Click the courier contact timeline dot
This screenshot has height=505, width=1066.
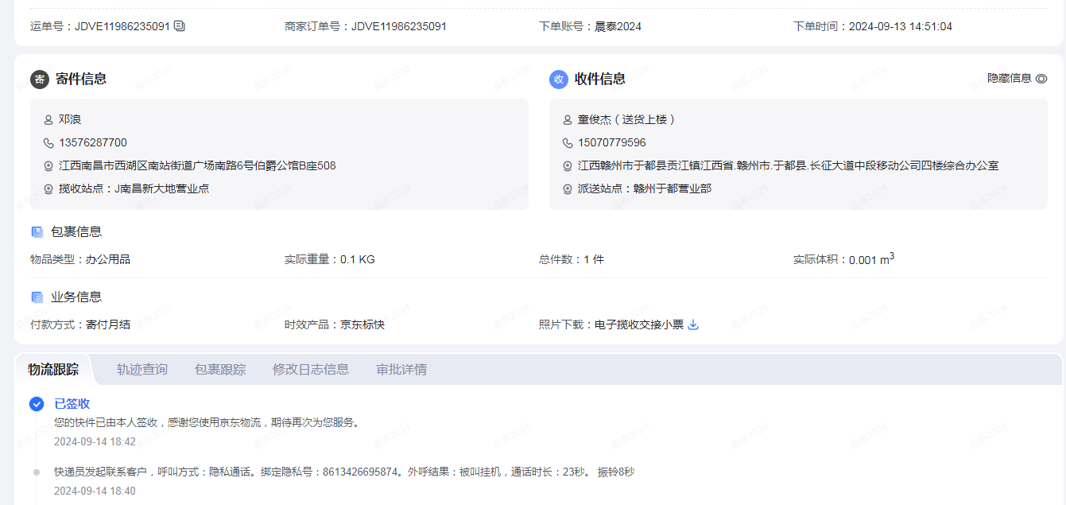pos(37,472)
